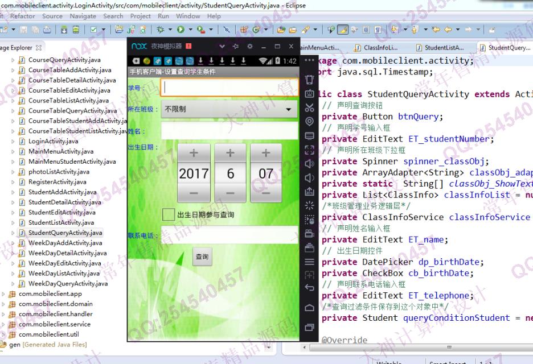The height and width of the screenshot is (364, 533).
Task: Expand LoginActivity.java tree node
Action: click(13, 141)
